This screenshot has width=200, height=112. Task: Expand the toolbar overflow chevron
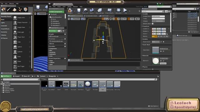click(139, 11)
